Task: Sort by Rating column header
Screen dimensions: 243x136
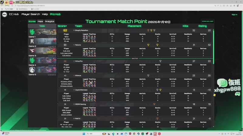Action: (x=202, y=26)
